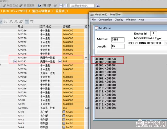Click the Address input field showing 0001

118,40
